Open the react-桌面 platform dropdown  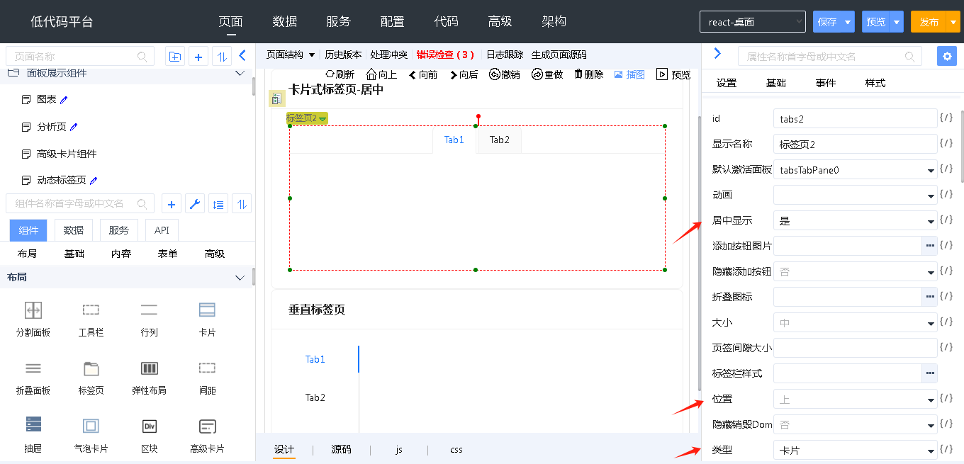pyautogui.click(x=753, y=22)
